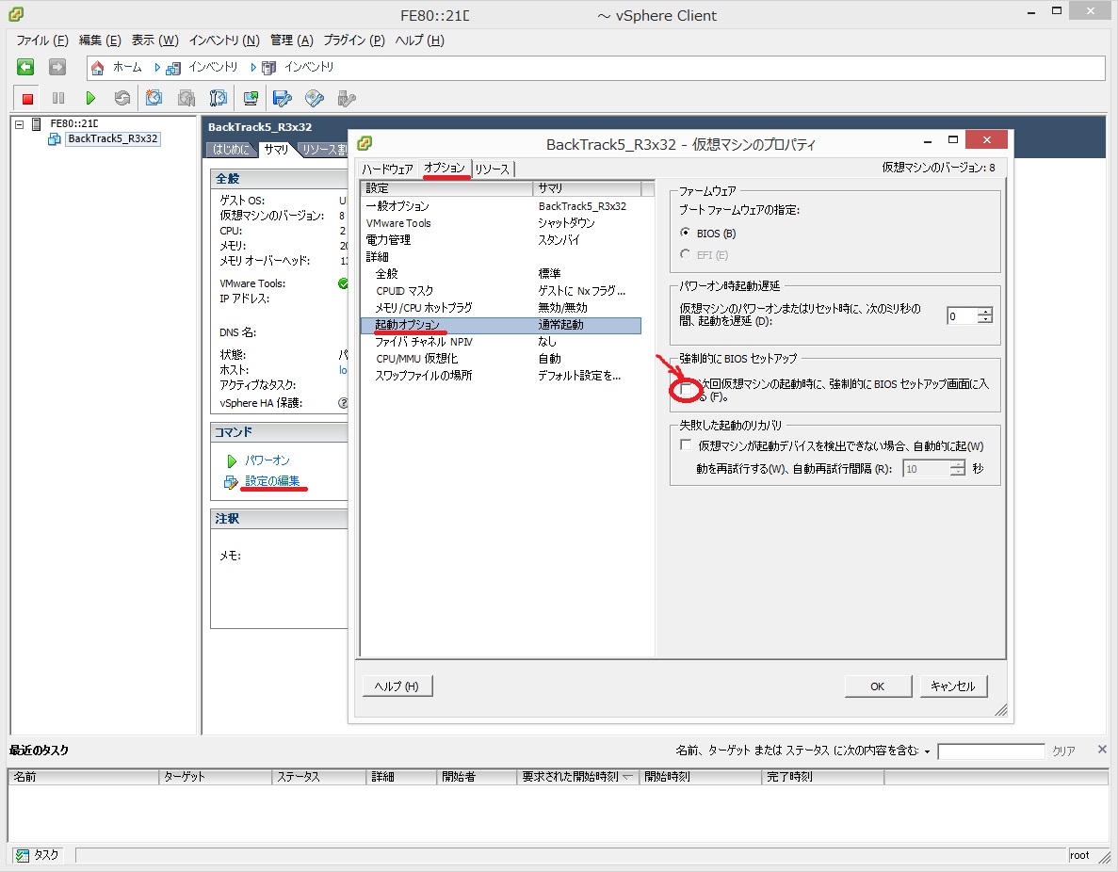Image resolution: width=1118 pixels, height=872 pixels.
Task: Click the VM icon beside BackTrack5_R3x32 in tree
Action: pyautogui.click(x=55, y=139)
